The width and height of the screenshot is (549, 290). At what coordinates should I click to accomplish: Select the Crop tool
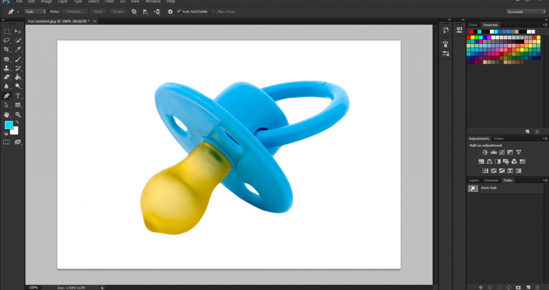pos(6,50)
